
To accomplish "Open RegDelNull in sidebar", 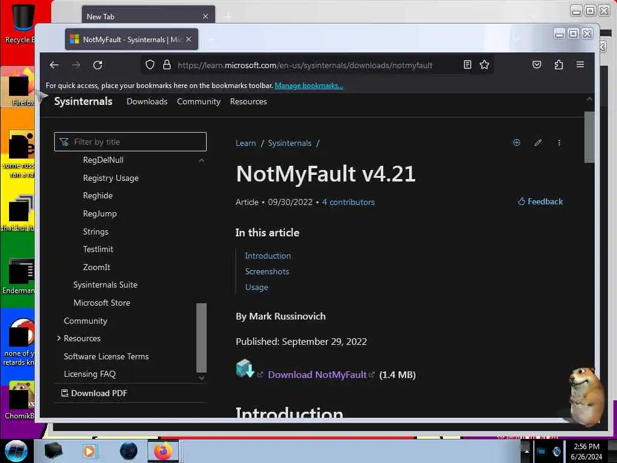I will [103, 160].
